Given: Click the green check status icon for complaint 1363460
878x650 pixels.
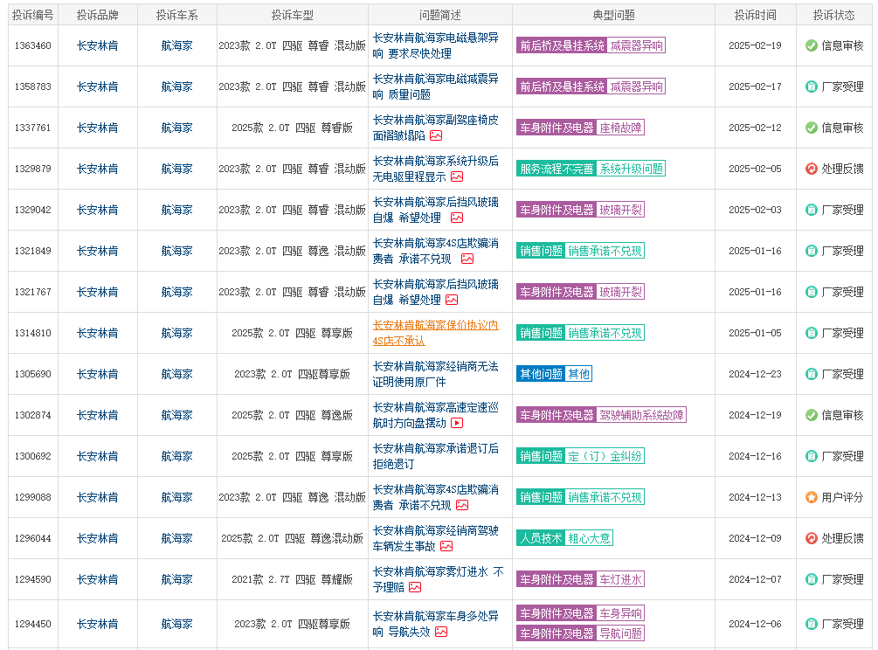Looking at the screenshot, I should click(x=812, y=45).
